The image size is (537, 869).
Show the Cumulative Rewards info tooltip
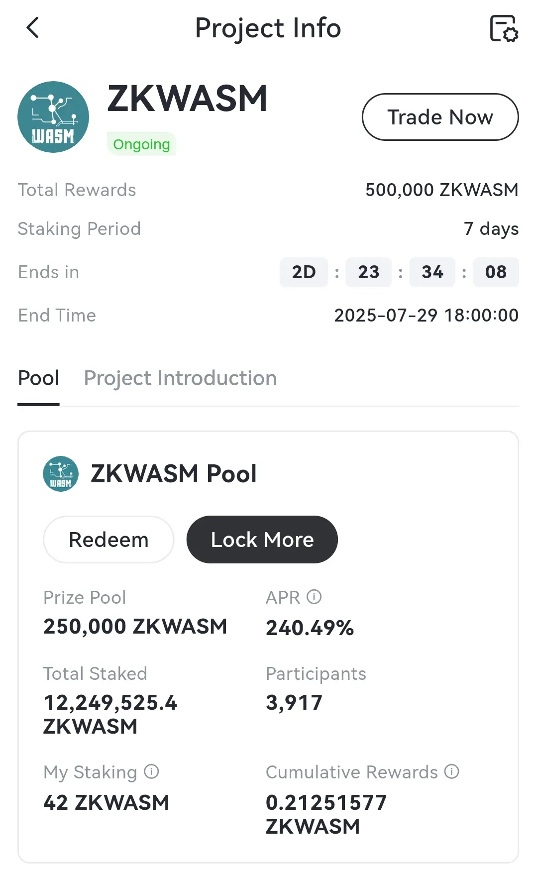tap(452, 771)
